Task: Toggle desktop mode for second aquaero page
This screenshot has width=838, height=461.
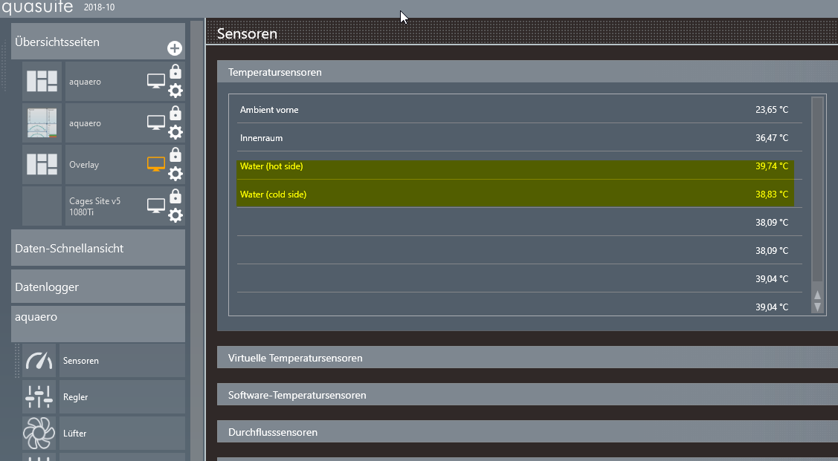Action: [156, 122]
